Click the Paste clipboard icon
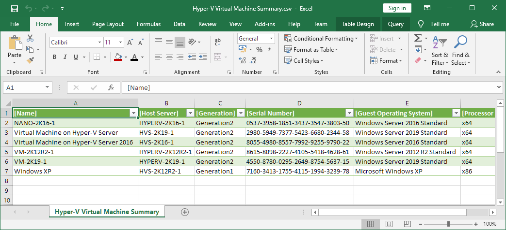The height and width of the screenshot is (230, 506). click(x=15, y=43)
